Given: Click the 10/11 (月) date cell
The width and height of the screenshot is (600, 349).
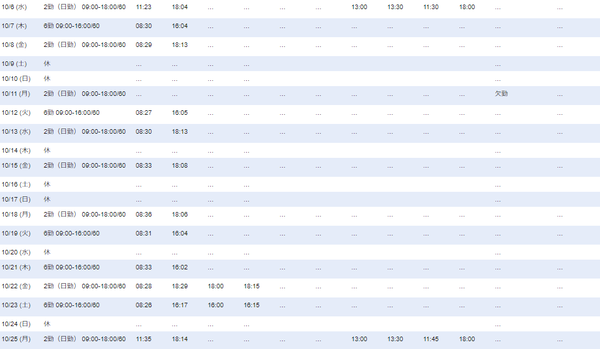Looking at the screenshot, I should click(x=16, y=94).
